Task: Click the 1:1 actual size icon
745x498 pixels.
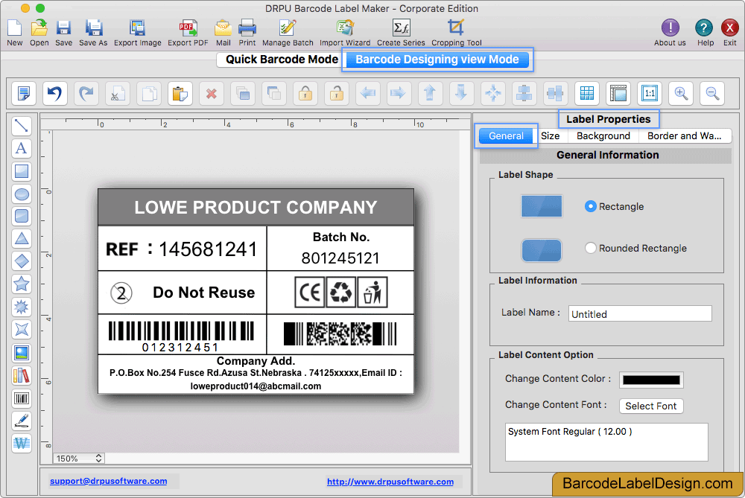Action: click(650, 93)
